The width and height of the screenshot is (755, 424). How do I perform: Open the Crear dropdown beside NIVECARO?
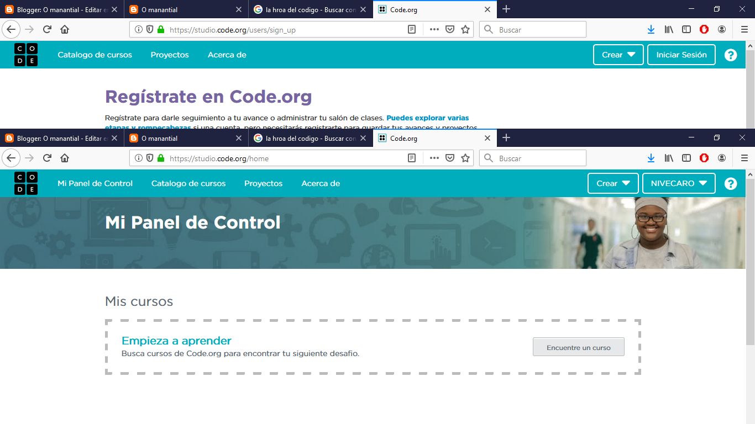pos(612,183)
